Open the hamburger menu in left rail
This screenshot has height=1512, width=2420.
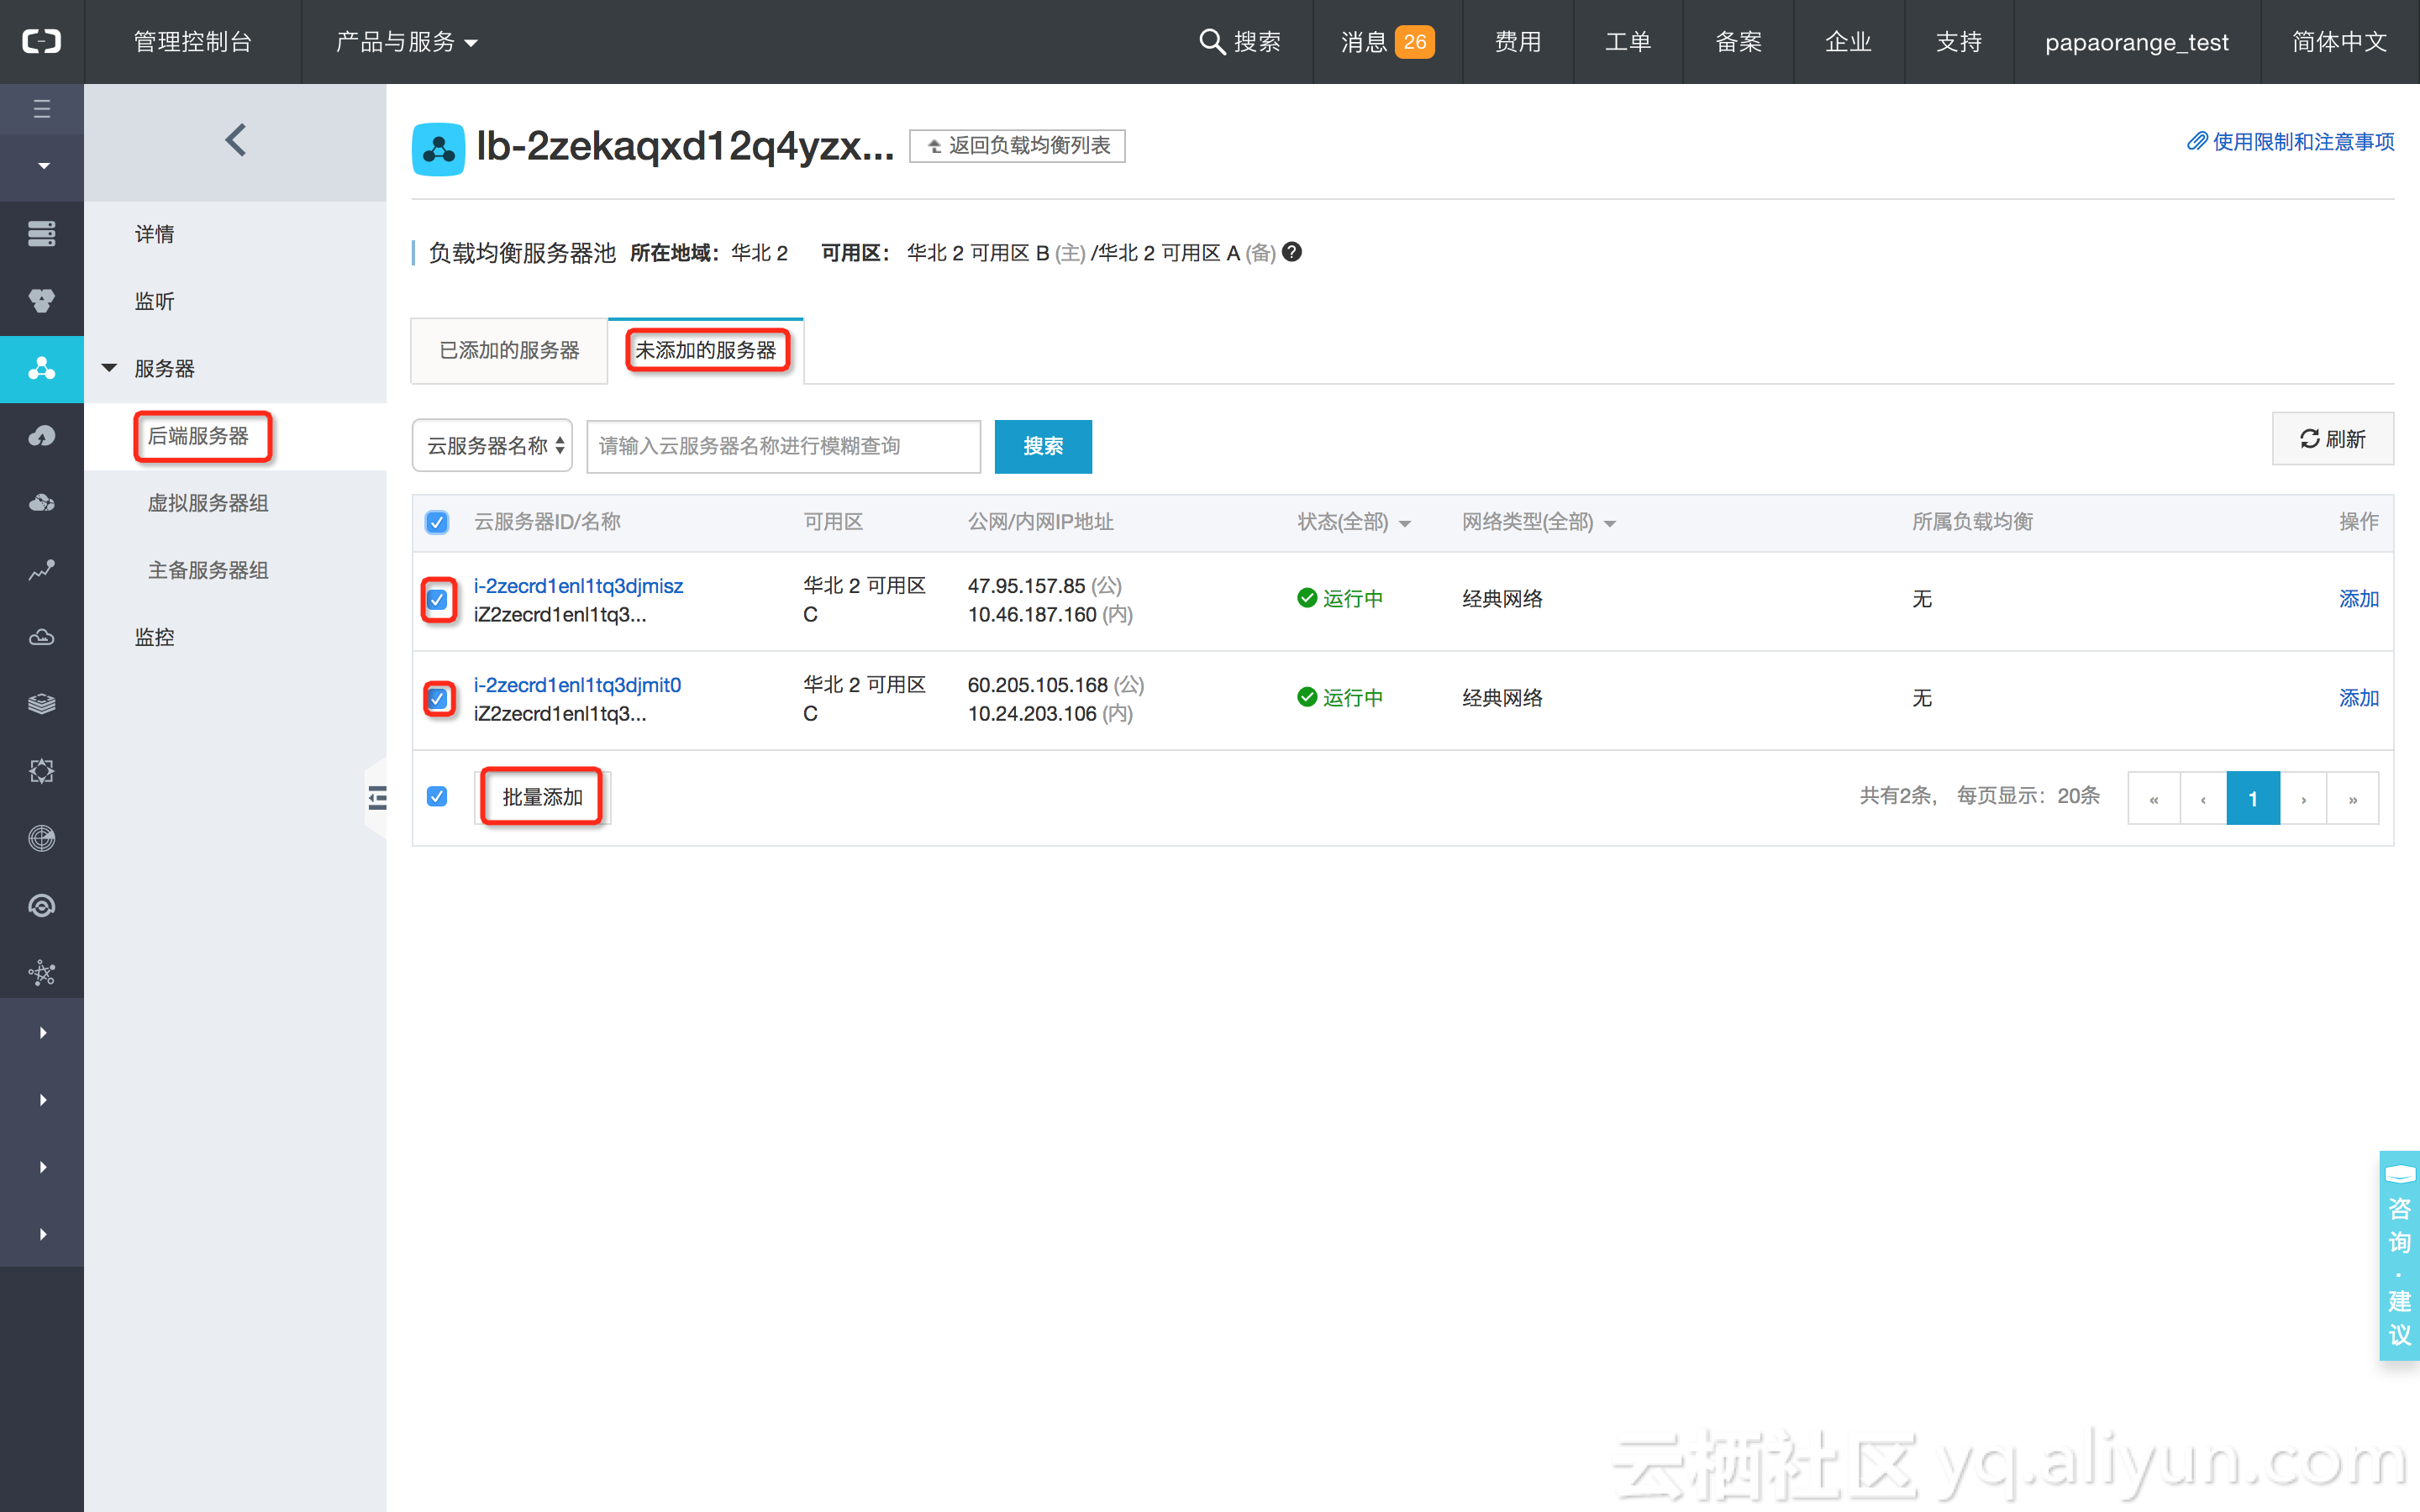pyautogui.click(x=41, y=108)
